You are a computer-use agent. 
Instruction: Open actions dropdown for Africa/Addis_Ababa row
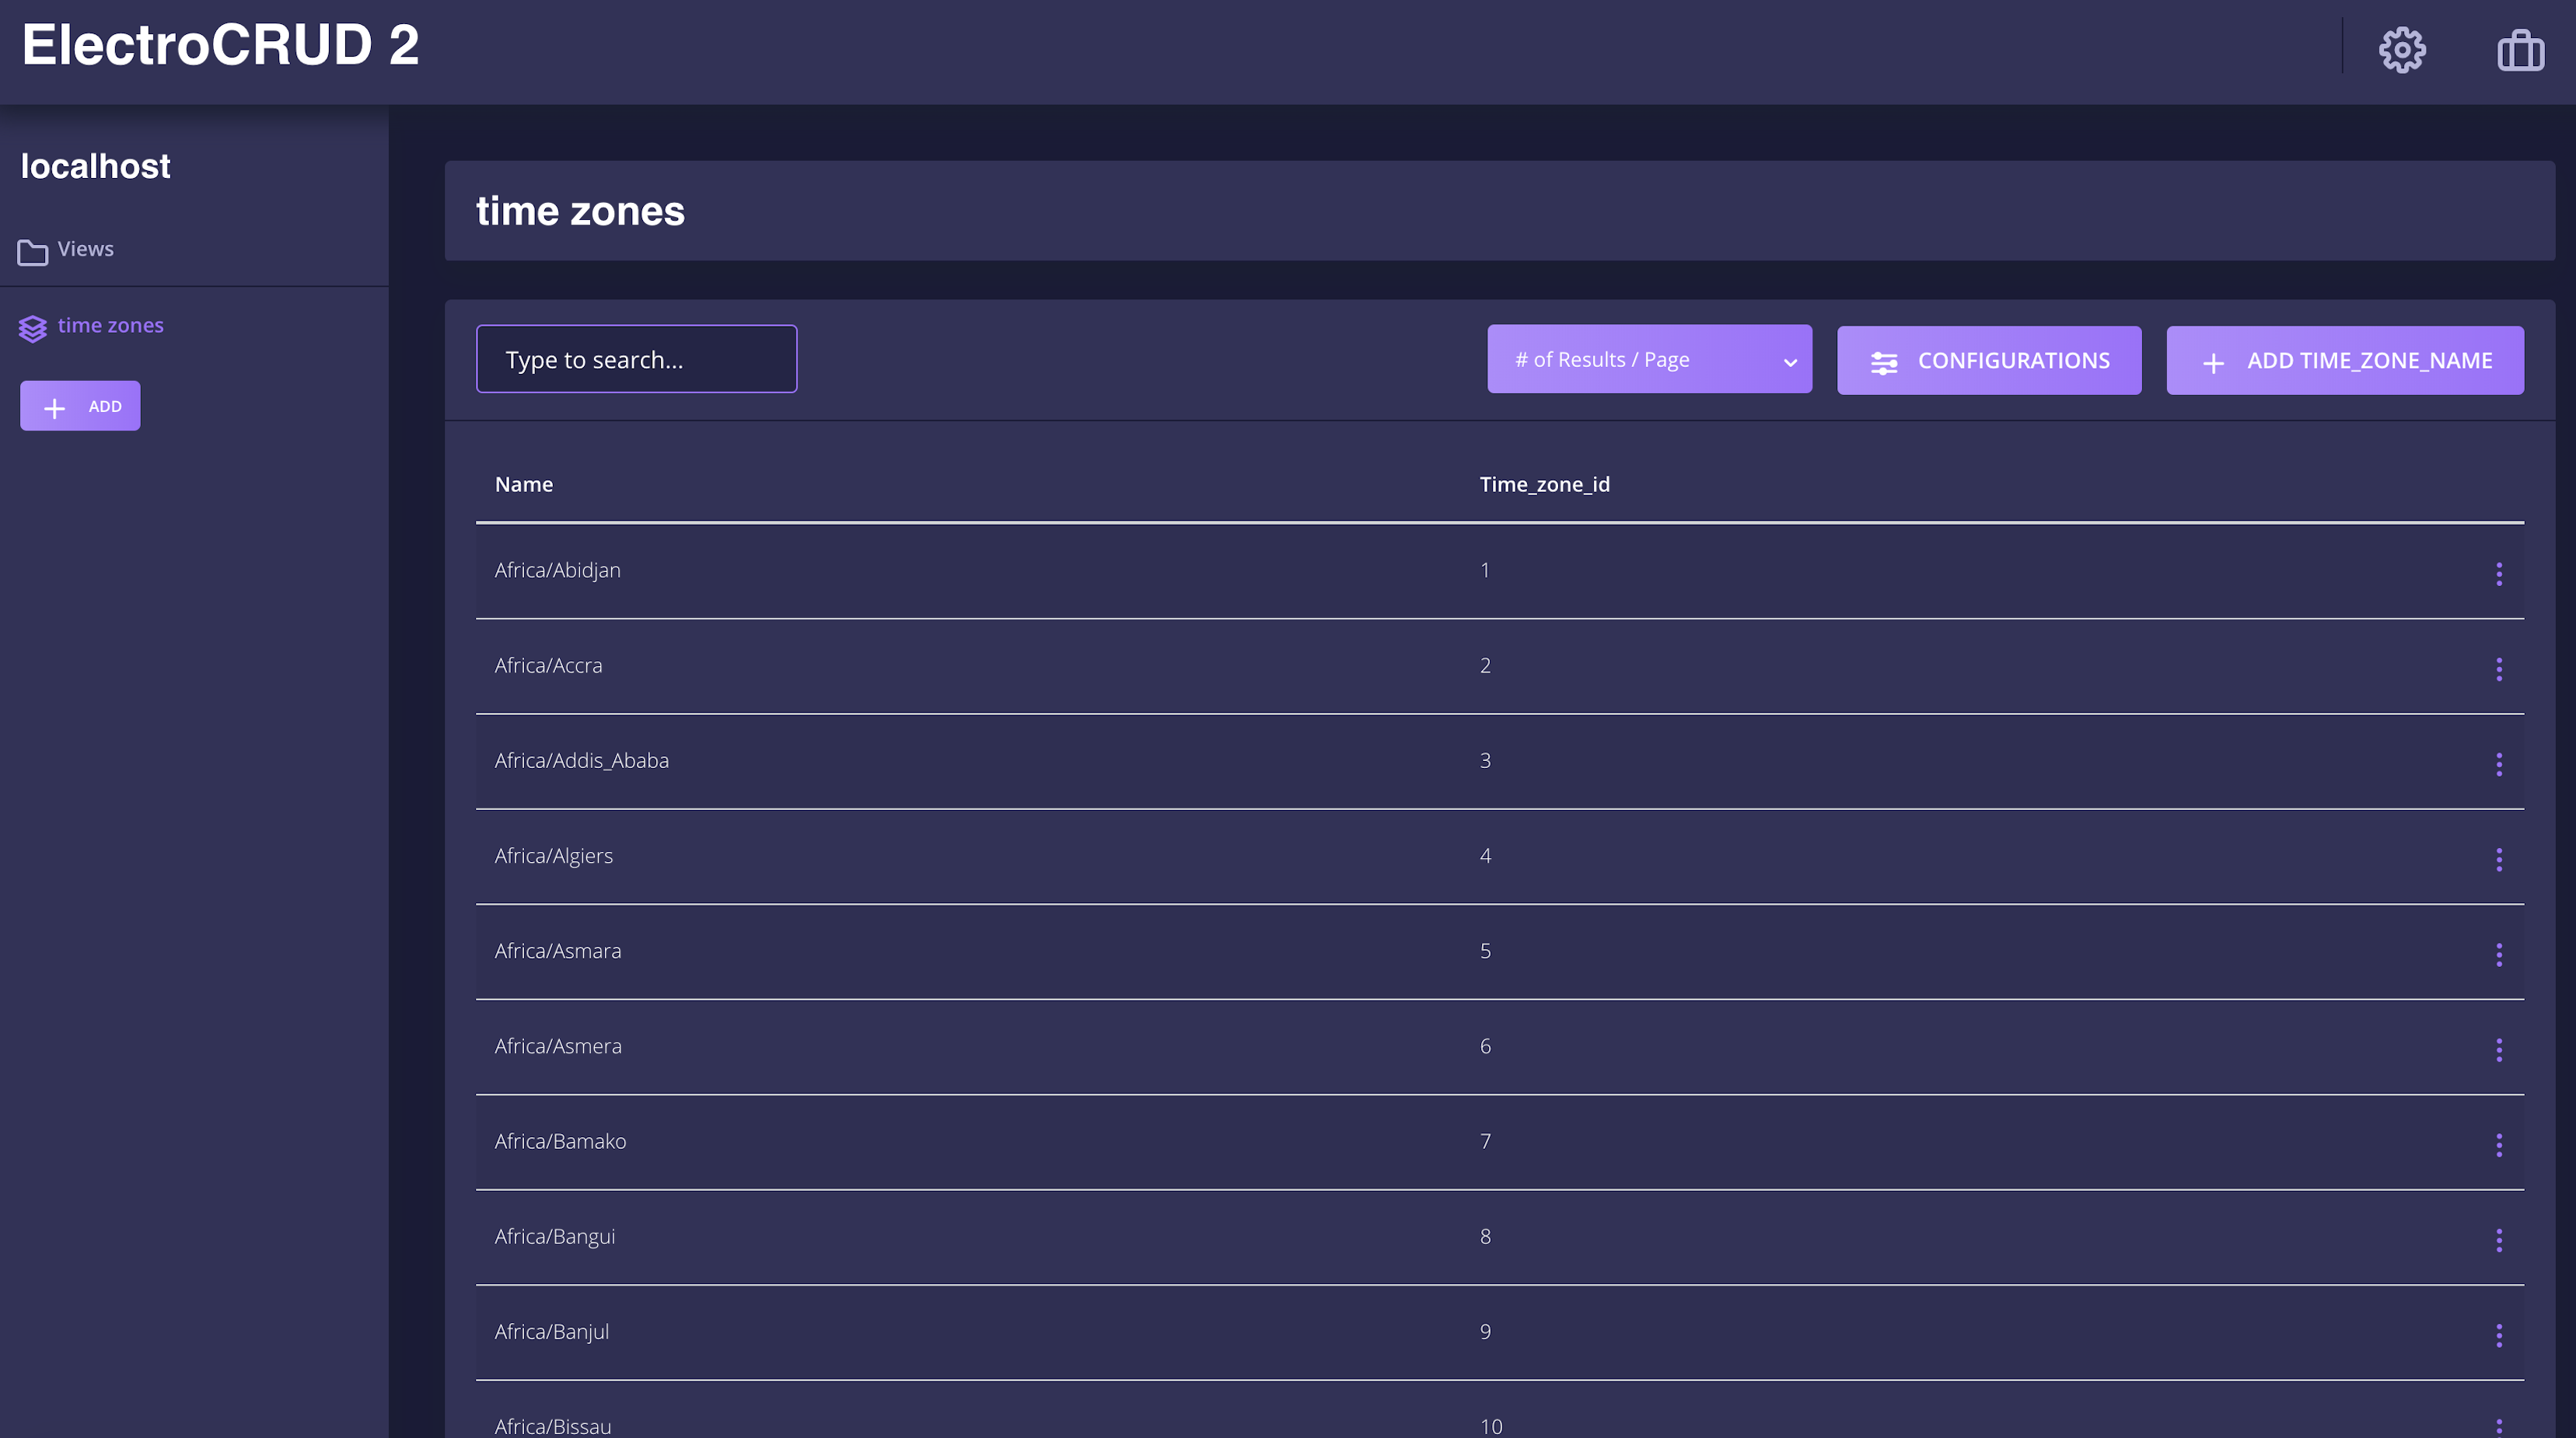(x=2498, y=764)
